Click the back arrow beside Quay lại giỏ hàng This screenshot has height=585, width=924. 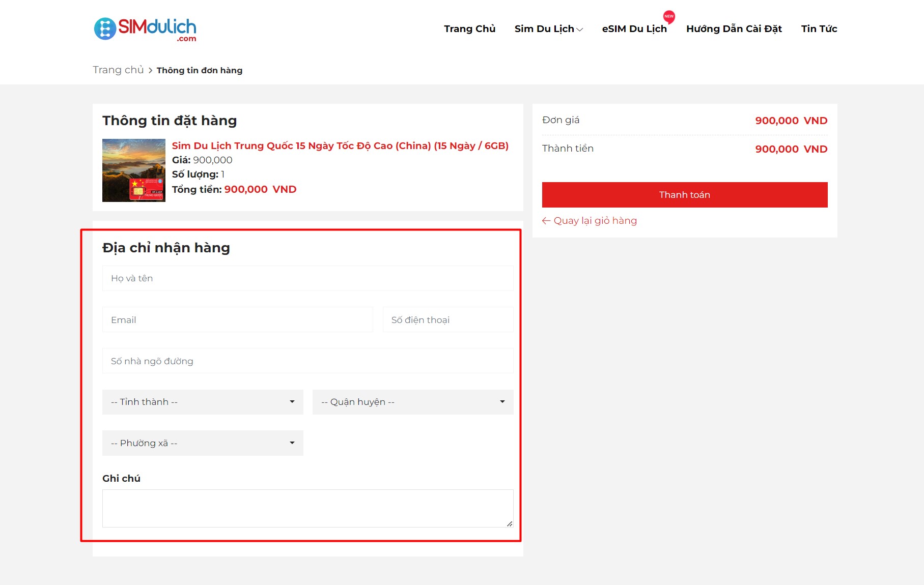coord(547,220)
